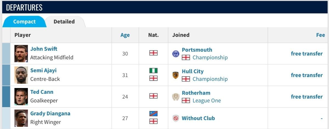Click the Hull City tiger crest icon

point(176,75)
